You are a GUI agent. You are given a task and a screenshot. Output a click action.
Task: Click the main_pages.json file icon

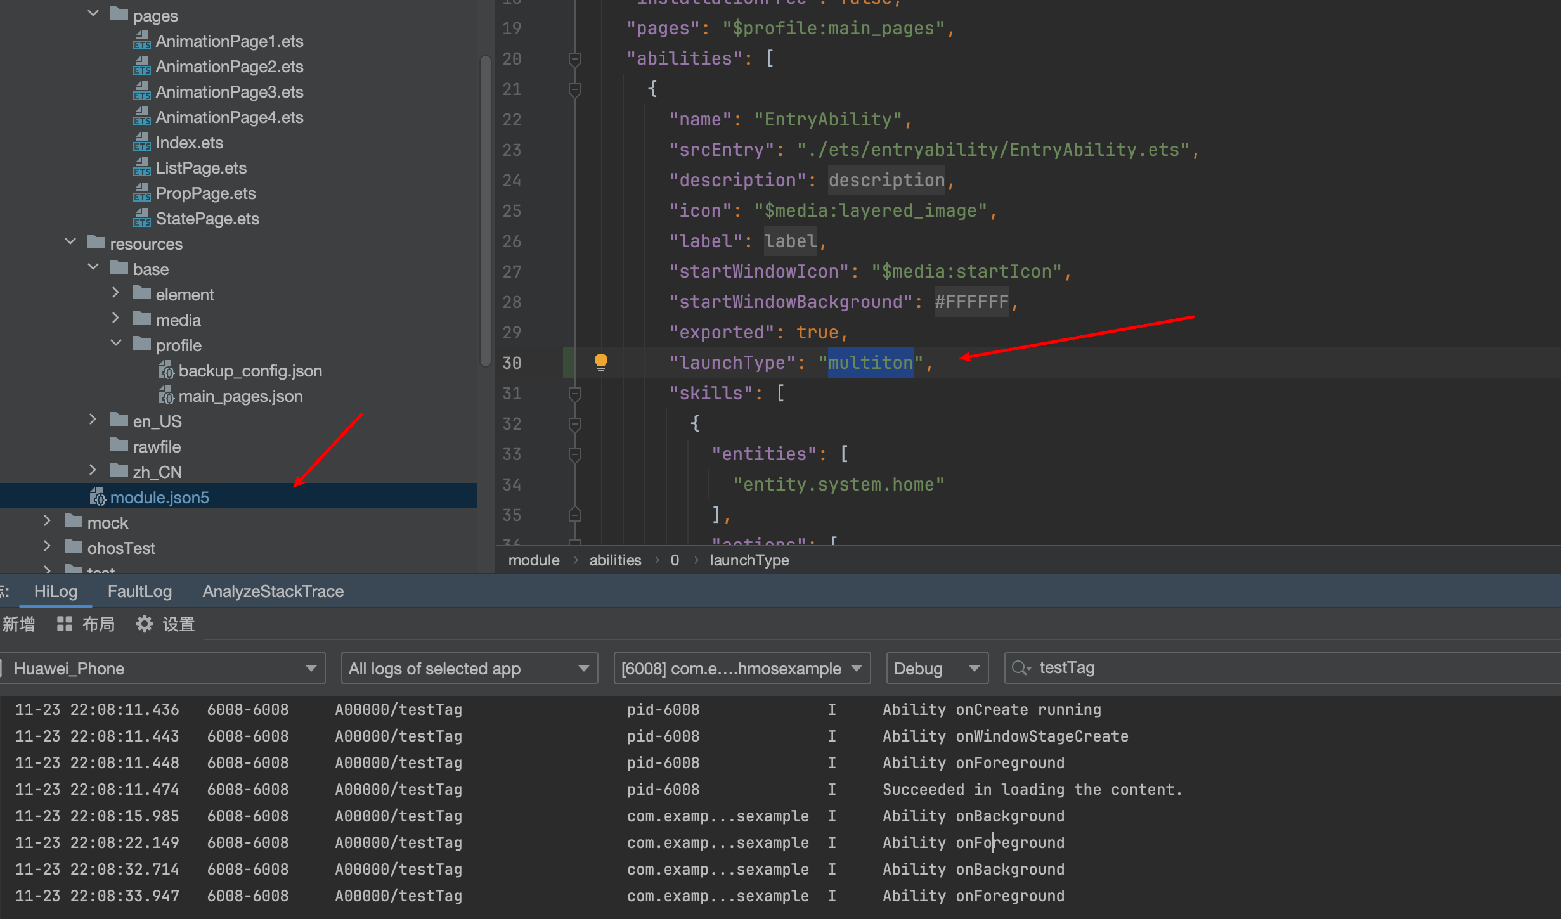tap(165, 396)
